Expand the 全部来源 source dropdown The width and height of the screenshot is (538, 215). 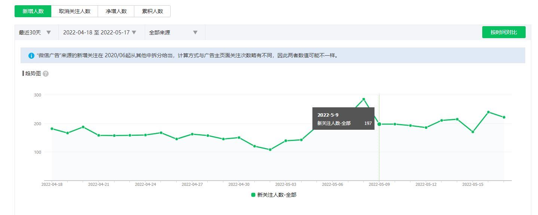tap(174, 33)
